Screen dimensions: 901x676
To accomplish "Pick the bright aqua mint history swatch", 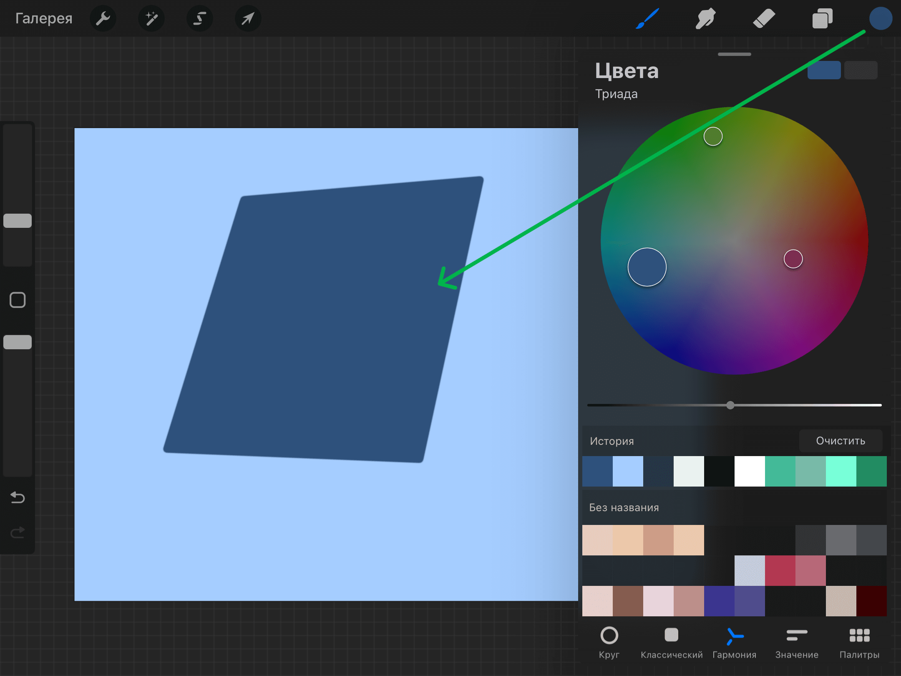I will 841,471.
